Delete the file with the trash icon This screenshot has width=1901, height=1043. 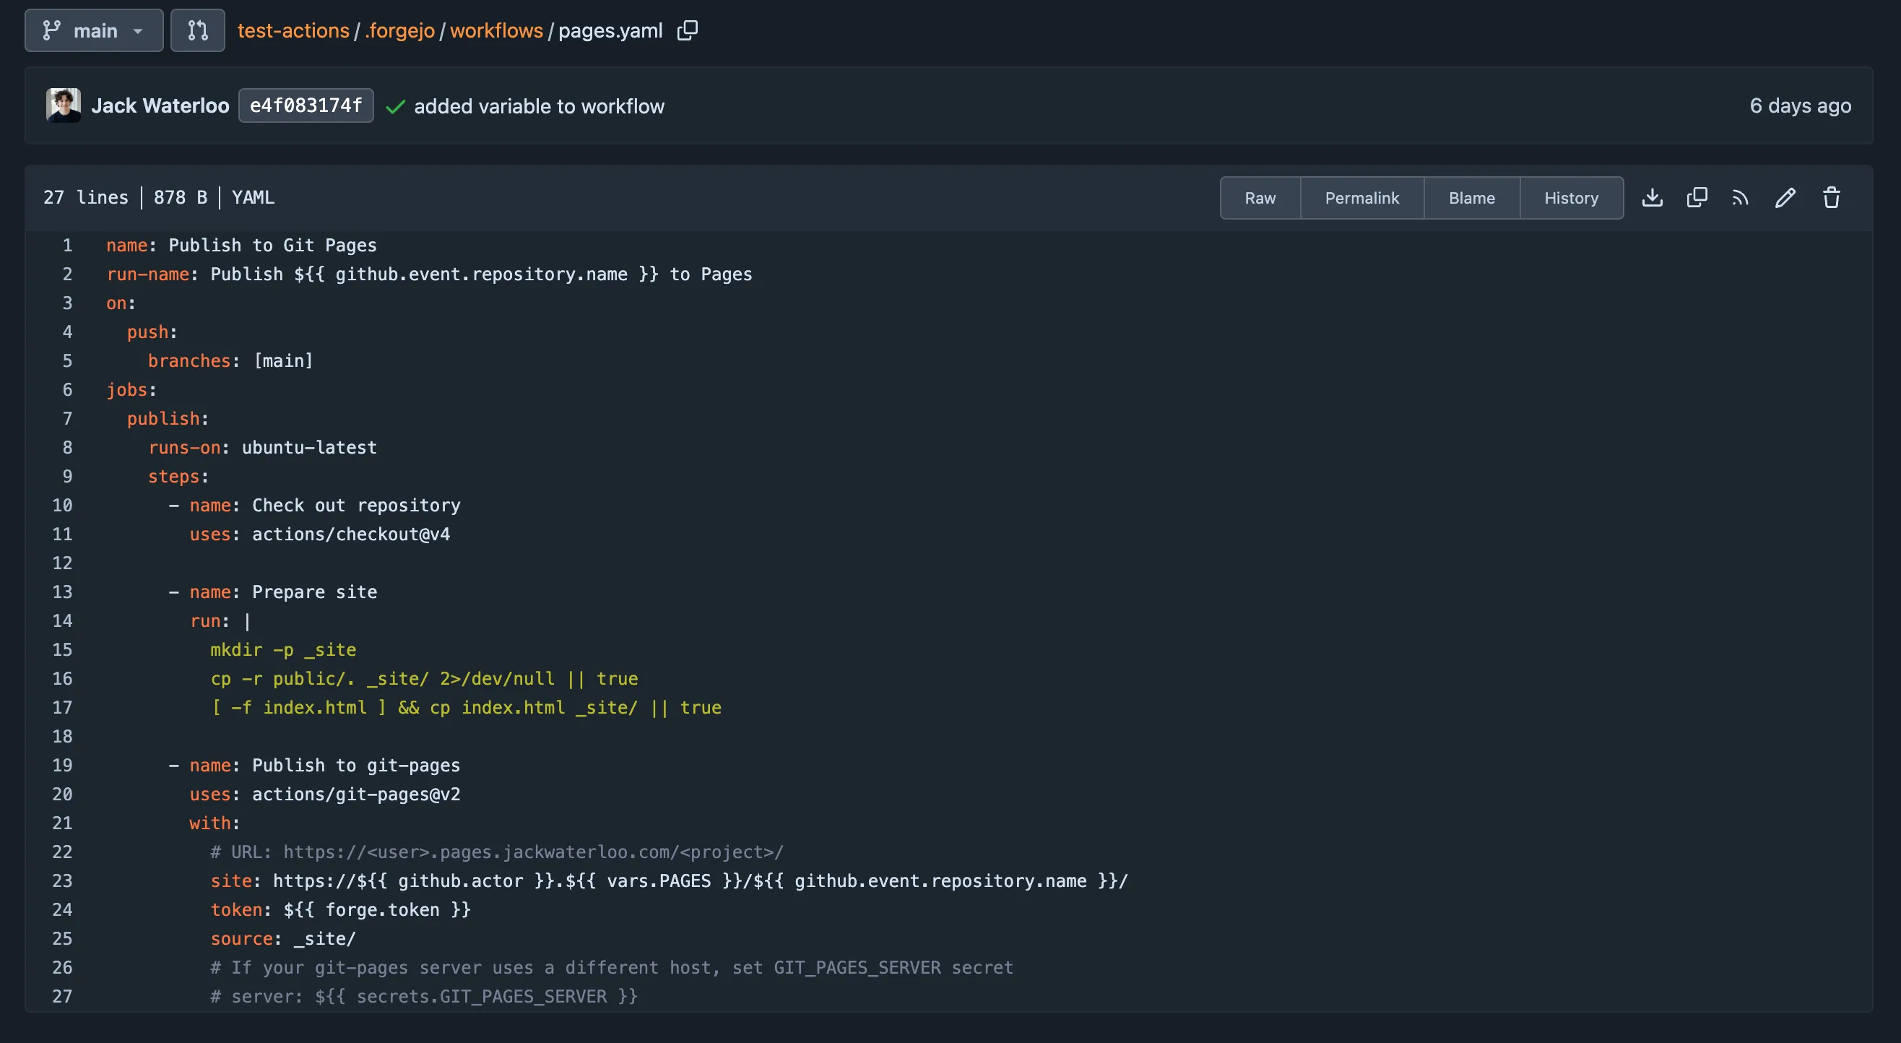tap(1832, 198)
